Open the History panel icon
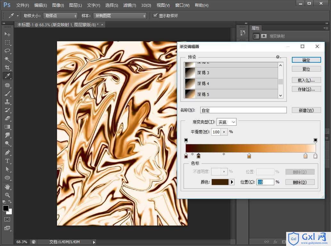 [x=243, y=32]
